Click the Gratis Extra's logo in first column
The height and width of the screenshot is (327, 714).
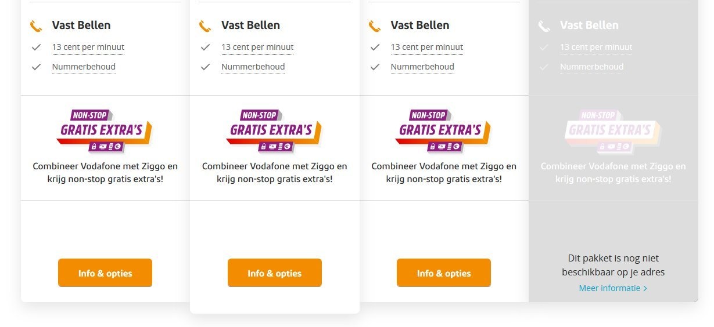pos(105,130)
